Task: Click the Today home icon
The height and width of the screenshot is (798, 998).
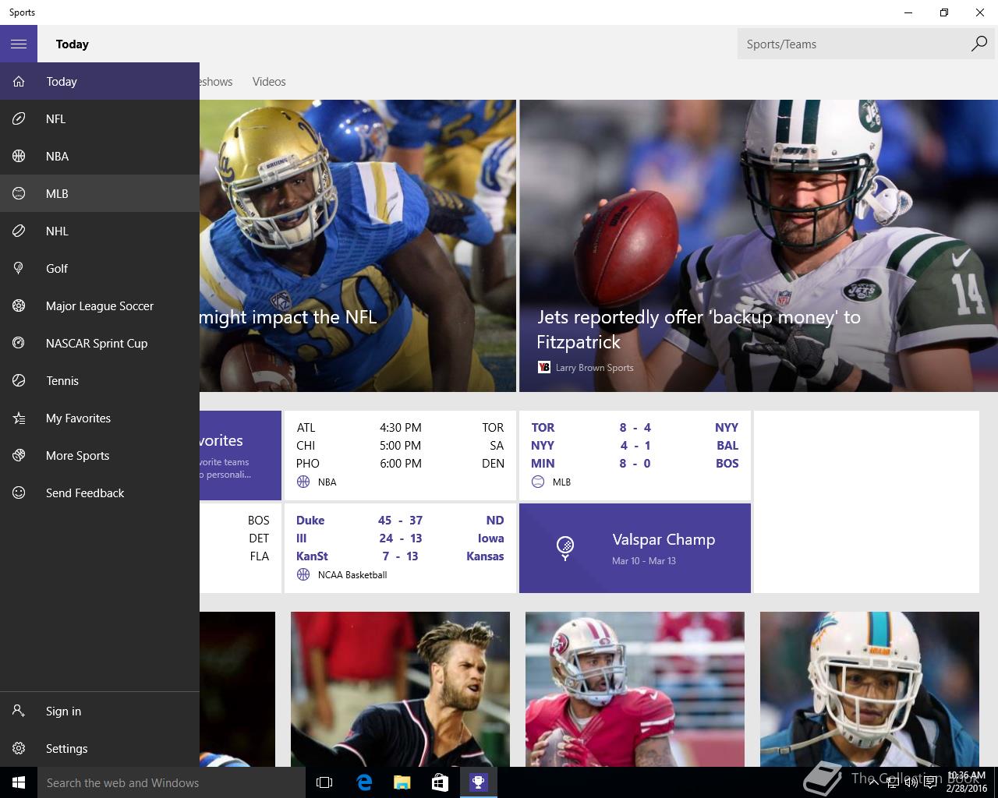Action: [19, 81]
